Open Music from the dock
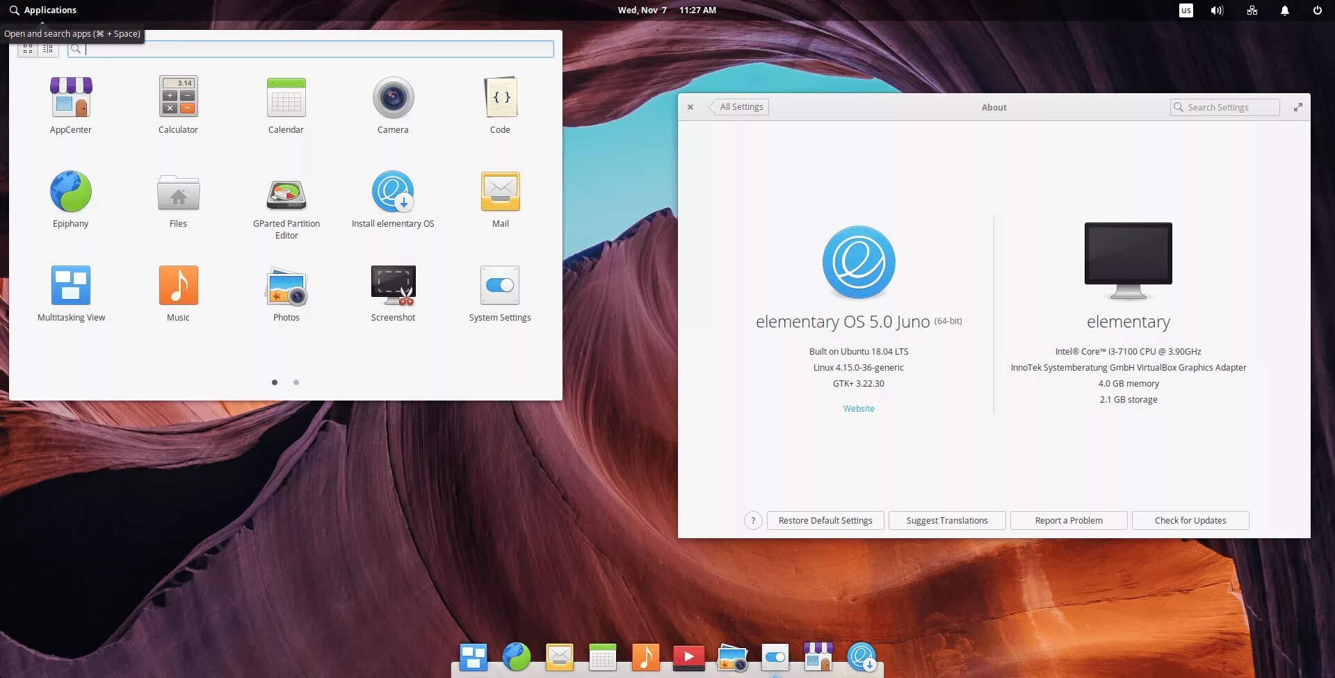Screen dimensions: 1335x678 click(646, 656)
